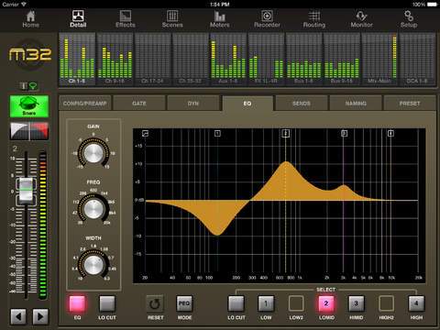Tap the EQ band 3 handle marker

tap(344, 133)
